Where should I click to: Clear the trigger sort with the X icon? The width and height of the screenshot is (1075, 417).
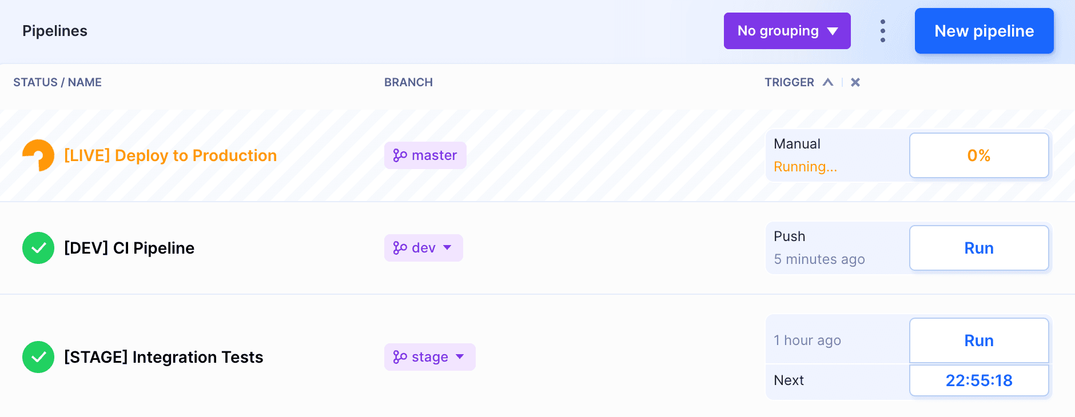855,82
